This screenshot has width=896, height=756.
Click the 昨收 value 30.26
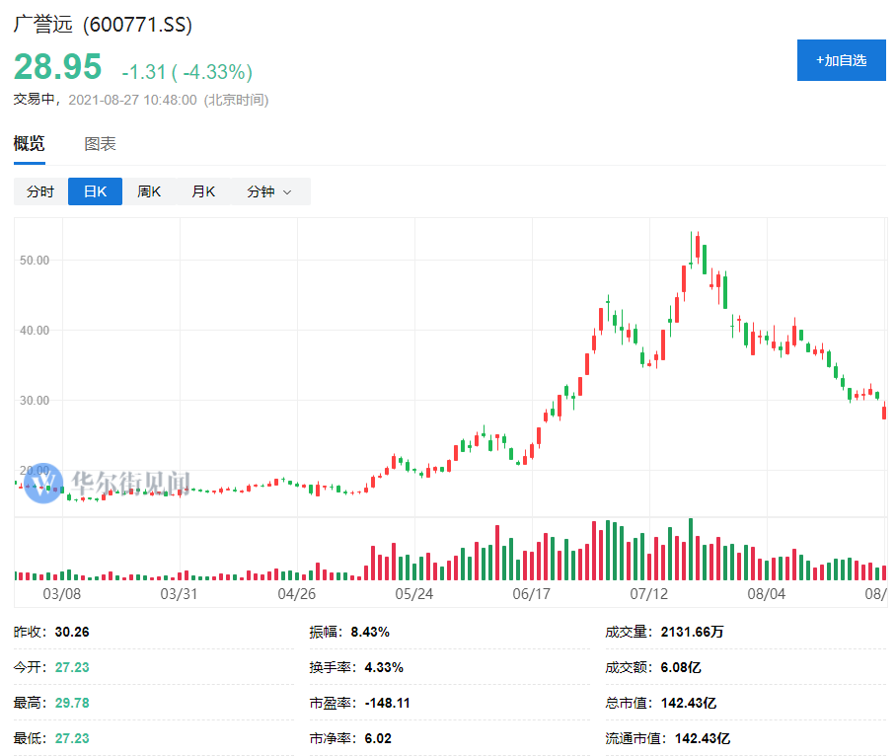click(x=72, y=632)
